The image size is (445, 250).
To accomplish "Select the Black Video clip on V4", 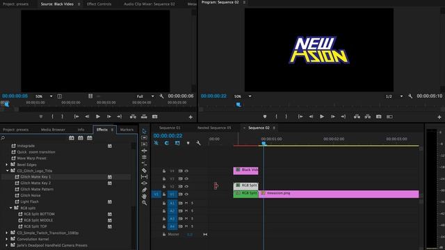I will click(245, 171).
